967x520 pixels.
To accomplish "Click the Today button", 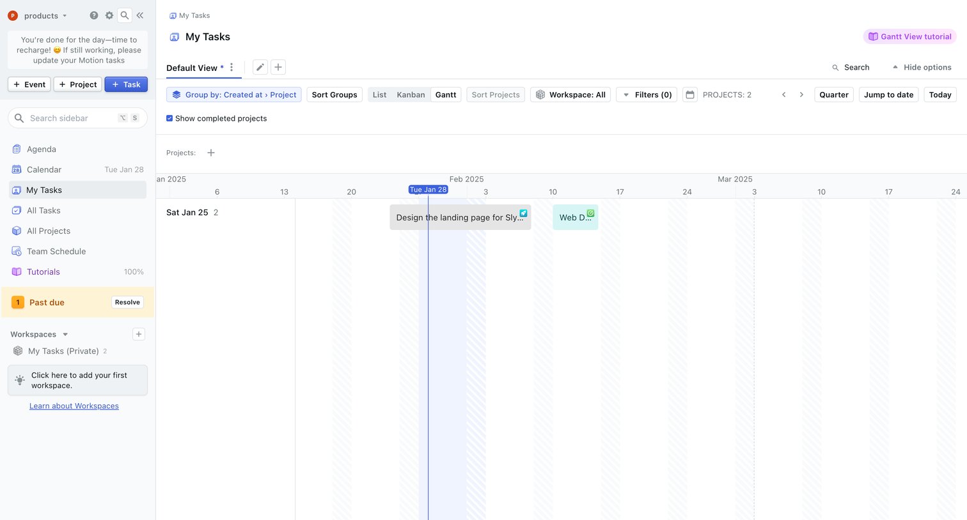I will tap(940, 95).
